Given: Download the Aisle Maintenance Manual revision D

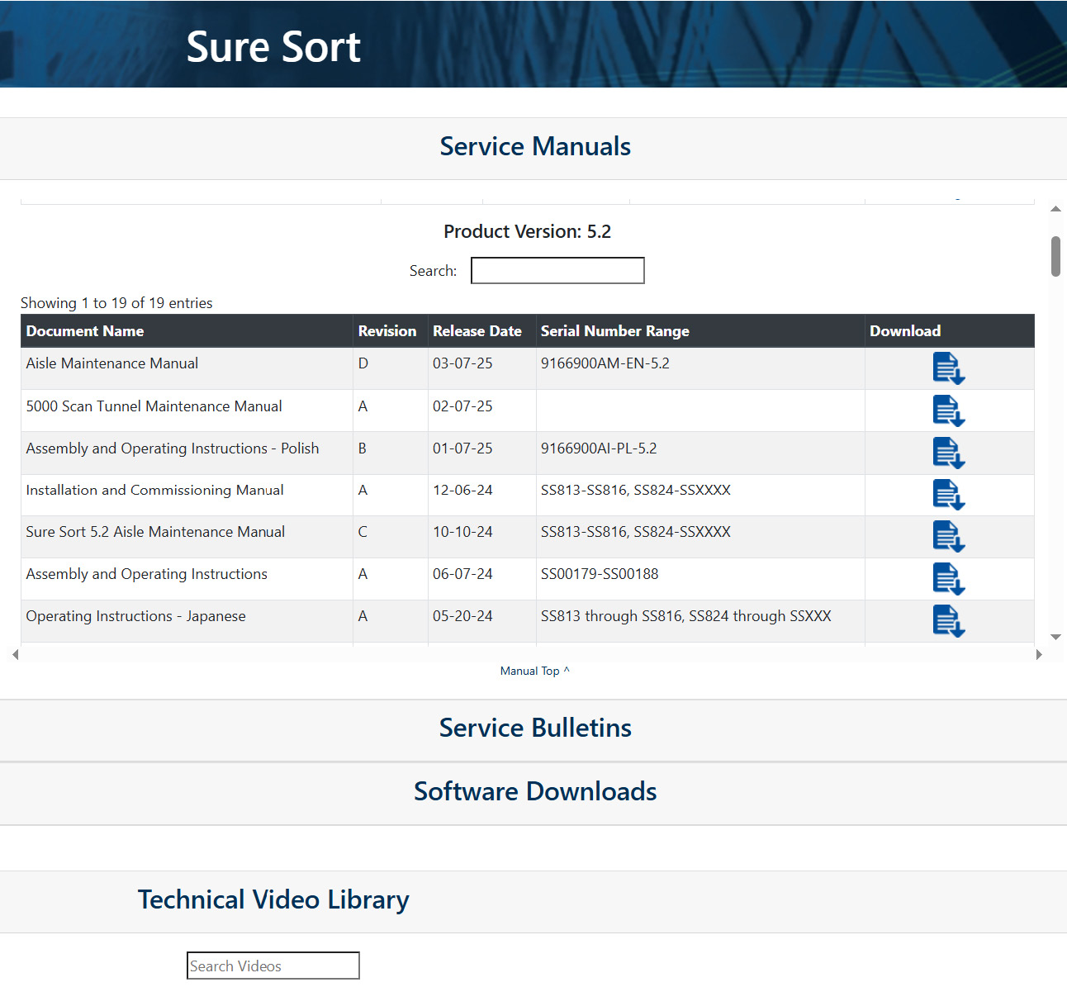Looking at the screenshot, I should (x=949, y=368).
